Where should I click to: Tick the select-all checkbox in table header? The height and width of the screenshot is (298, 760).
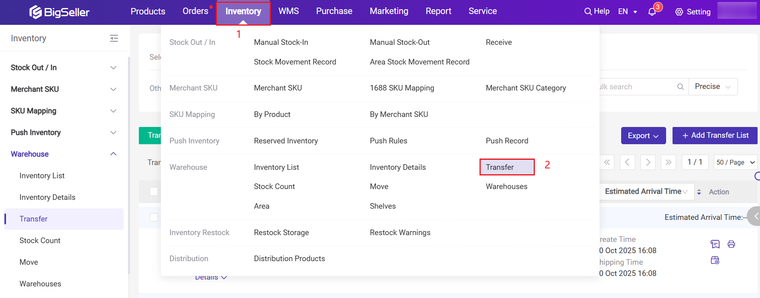tap(154, 191)
